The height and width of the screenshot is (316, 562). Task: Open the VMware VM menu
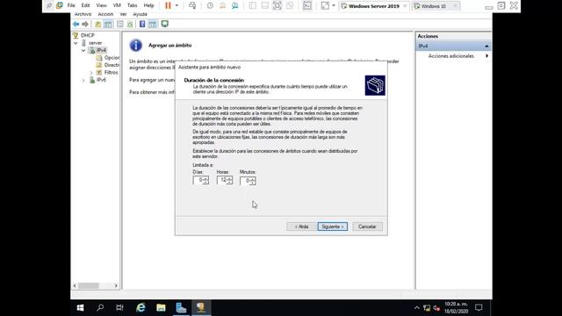tap(117, 5)
